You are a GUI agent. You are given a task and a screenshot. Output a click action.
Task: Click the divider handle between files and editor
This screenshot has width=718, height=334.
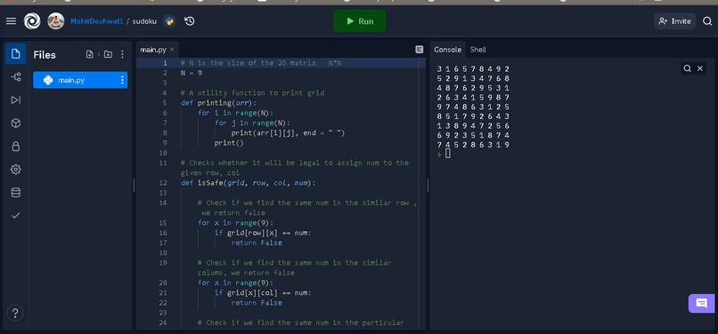pyautogui.click(x=134, y=185)
